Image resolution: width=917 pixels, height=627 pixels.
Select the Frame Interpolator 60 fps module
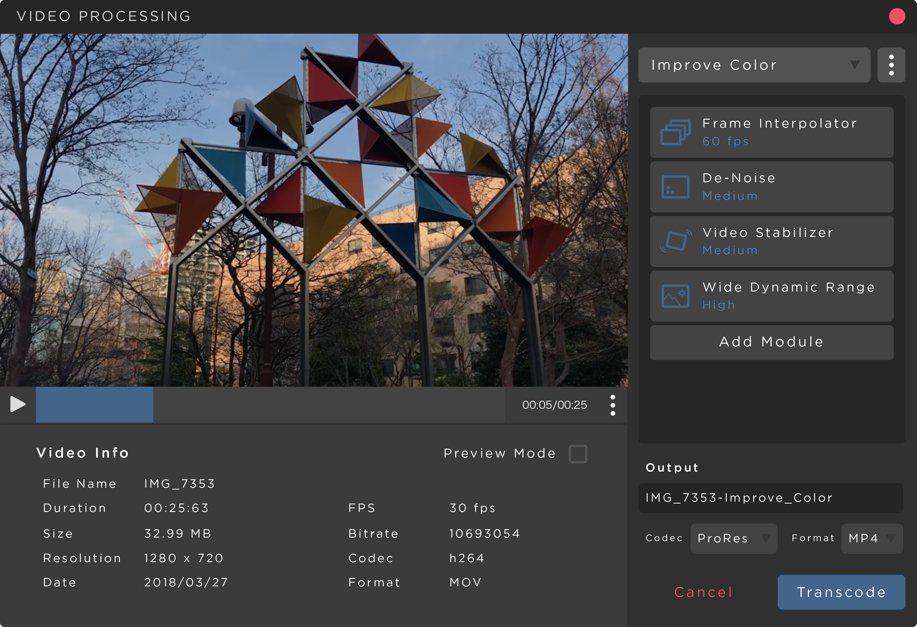tap(771, 132)
